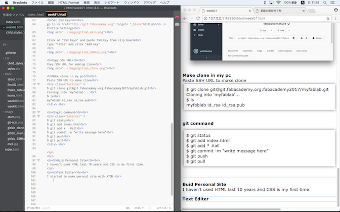The image size is (340, 212).
Task: Switch to week01.html editor tab
Action: (x=57, y=15)
